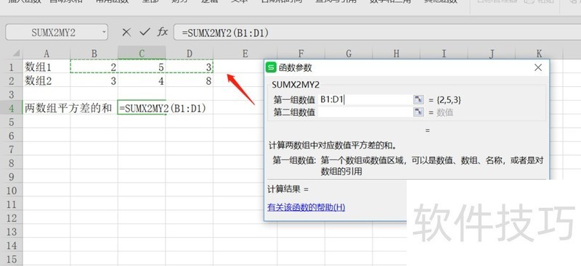Select cell D2 containing 8

190,81
